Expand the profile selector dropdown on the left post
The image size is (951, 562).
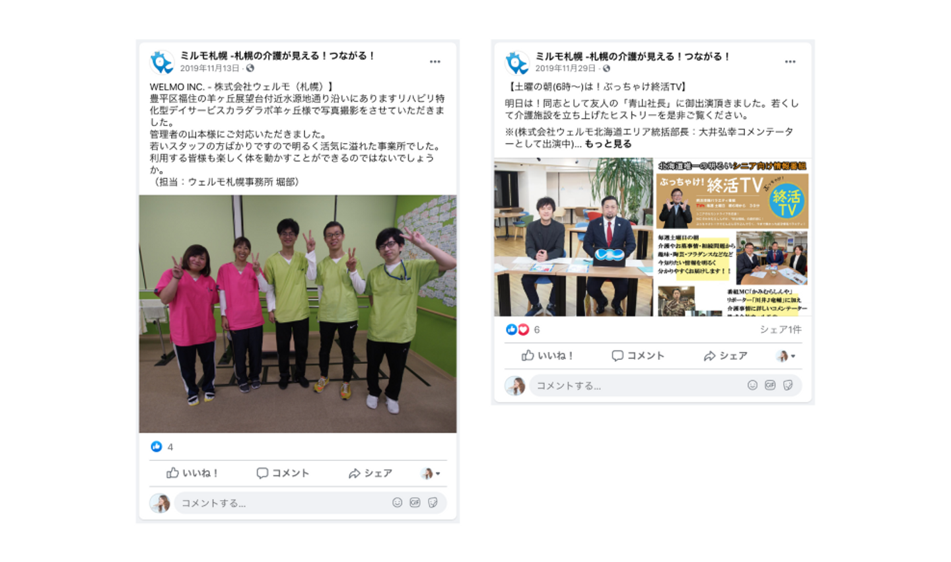(x=431, y=473)
